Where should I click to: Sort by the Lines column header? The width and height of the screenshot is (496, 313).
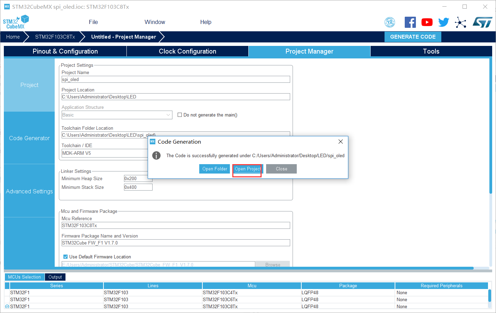tap(153, 286)
